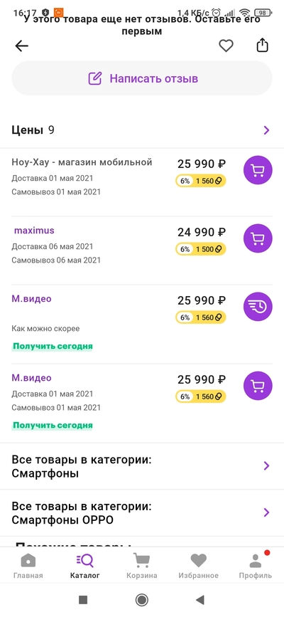The width and height of the screenshot is (284, 617).
Task: Add Ноу-Хау offer to cart
Action: tap(258, 170)
